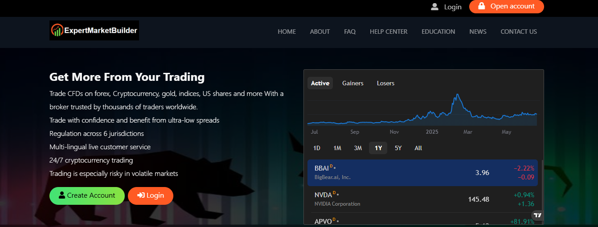The width and height of the screenshot is (598, 227).
Task: Click 'Regulation across 6 jurisdictions' text
Action: pos(97,133)
